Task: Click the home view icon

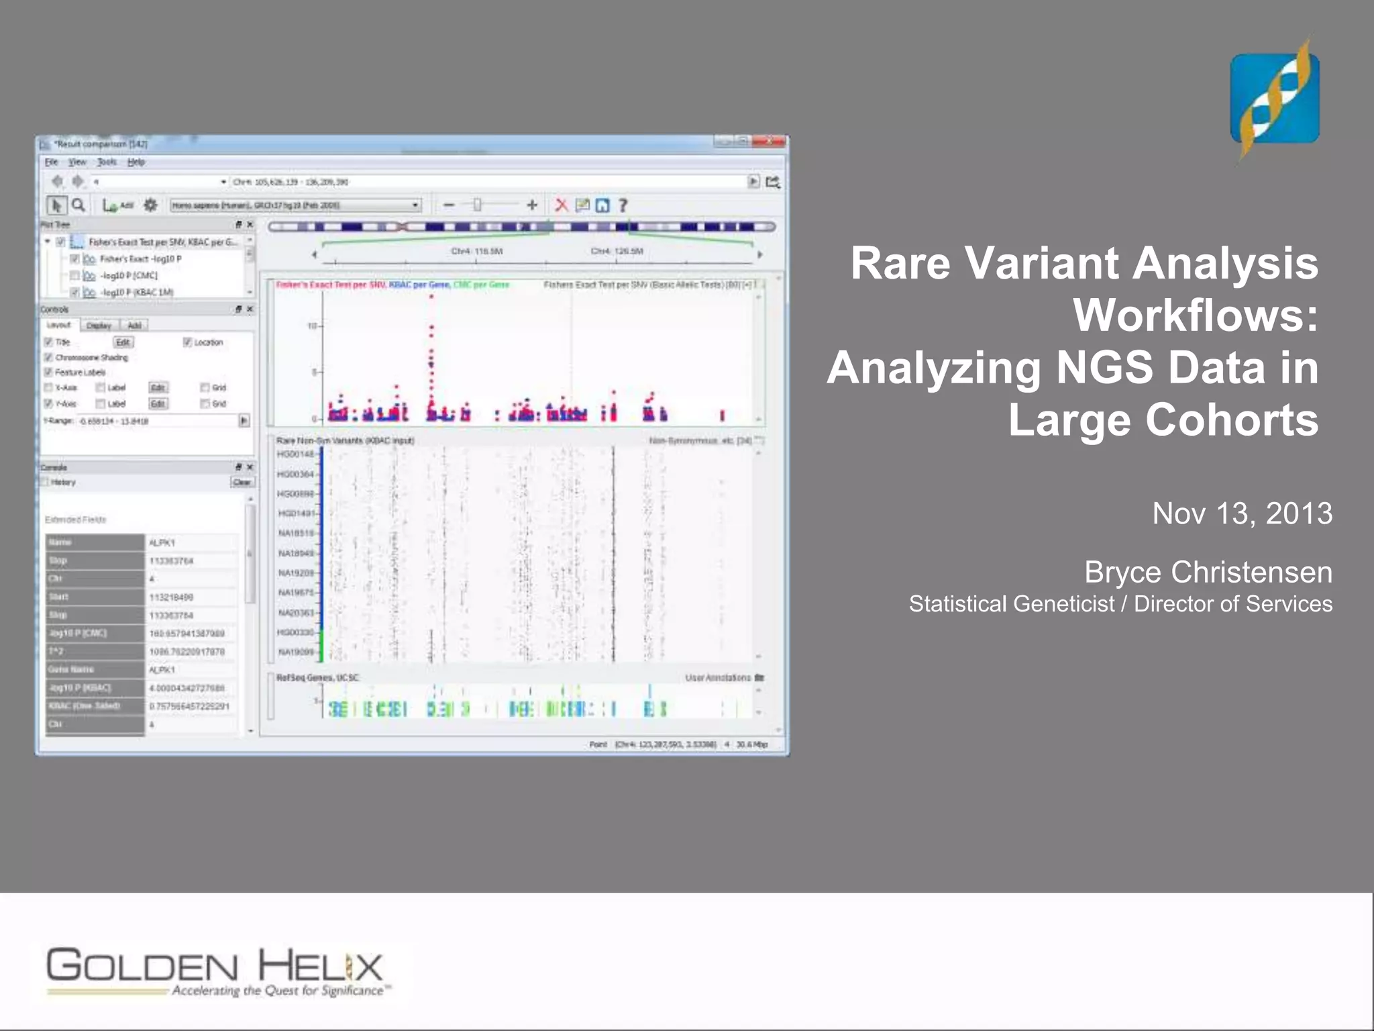Action: (x=602, y=205)
